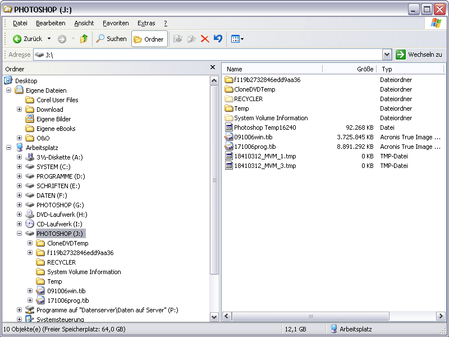Sort by the Größe column header
The image size is (449, 337).
349,69
